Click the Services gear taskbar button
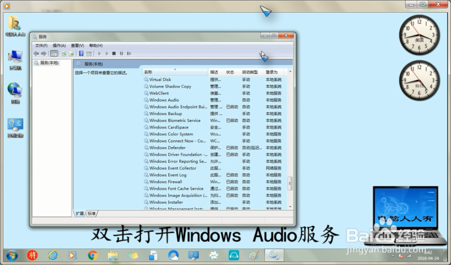 coord(274,255)
